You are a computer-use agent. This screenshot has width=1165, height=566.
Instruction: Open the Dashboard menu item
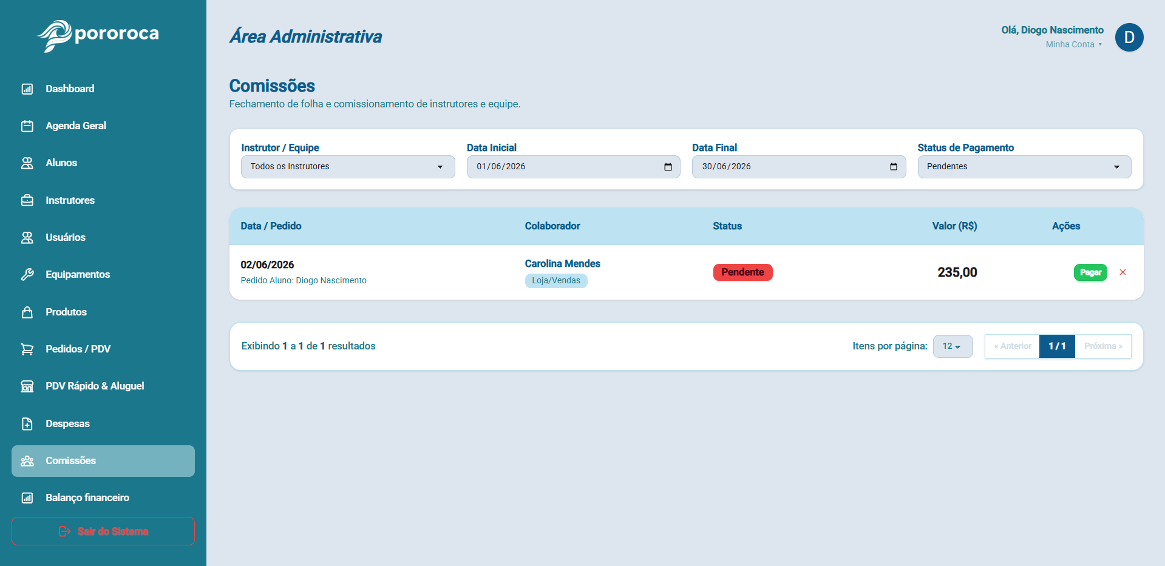click(103, 89)
